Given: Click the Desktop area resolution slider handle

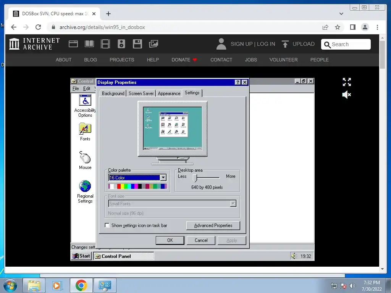Looking at the screenshot, I should (x=195, y=178).
